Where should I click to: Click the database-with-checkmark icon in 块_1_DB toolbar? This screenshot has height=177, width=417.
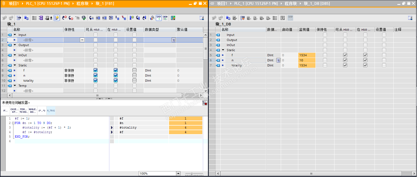tap(235, 18)
